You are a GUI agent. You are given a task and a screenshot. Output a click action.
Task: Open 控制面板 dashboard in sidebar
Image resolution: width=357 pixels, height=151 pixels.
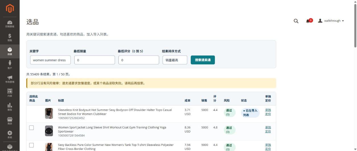click(10, 24)
